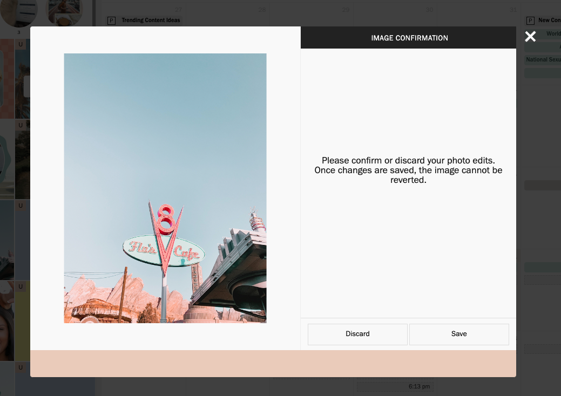Select calendar date 30 in the background
Image resolution: width=561 pixels, height=396 pixels.
[x=429, y=10]
